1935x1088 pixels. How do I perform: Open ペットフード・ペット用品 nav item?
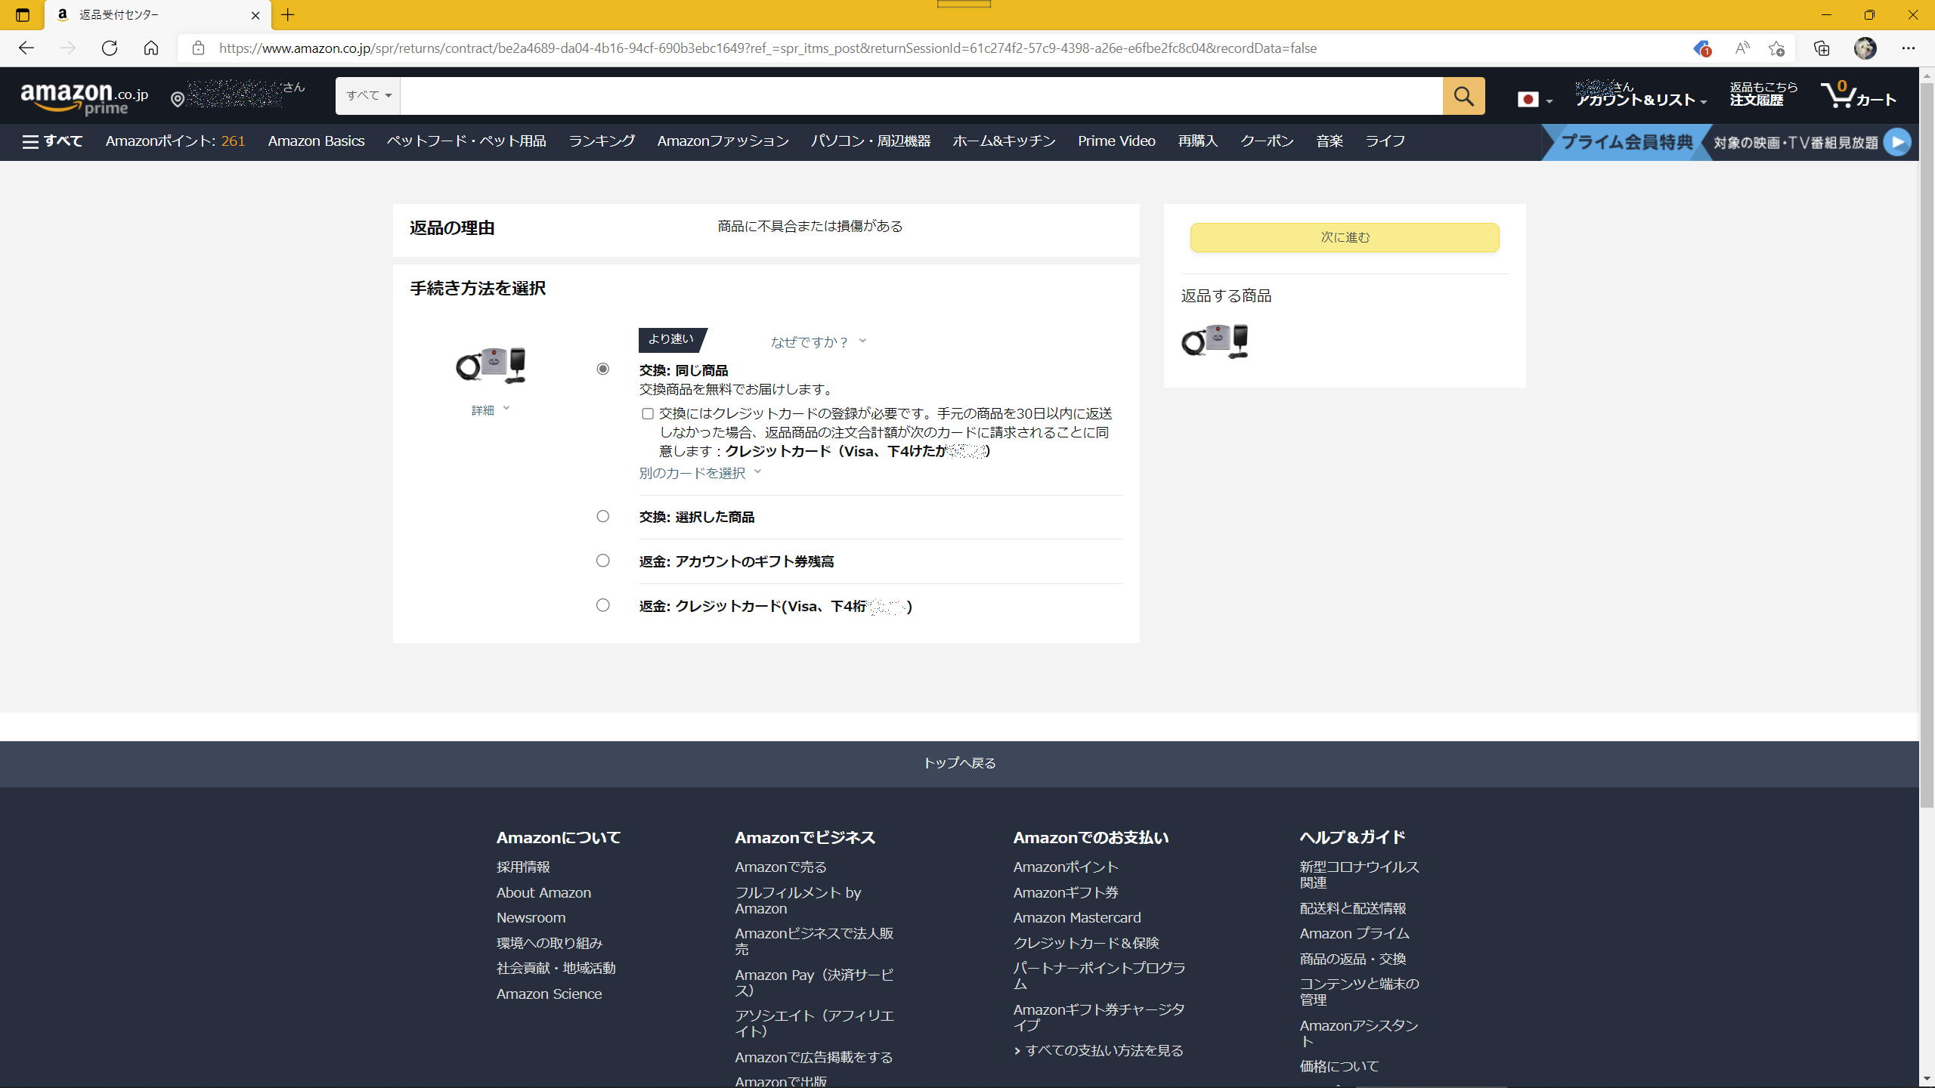(466, 141)
